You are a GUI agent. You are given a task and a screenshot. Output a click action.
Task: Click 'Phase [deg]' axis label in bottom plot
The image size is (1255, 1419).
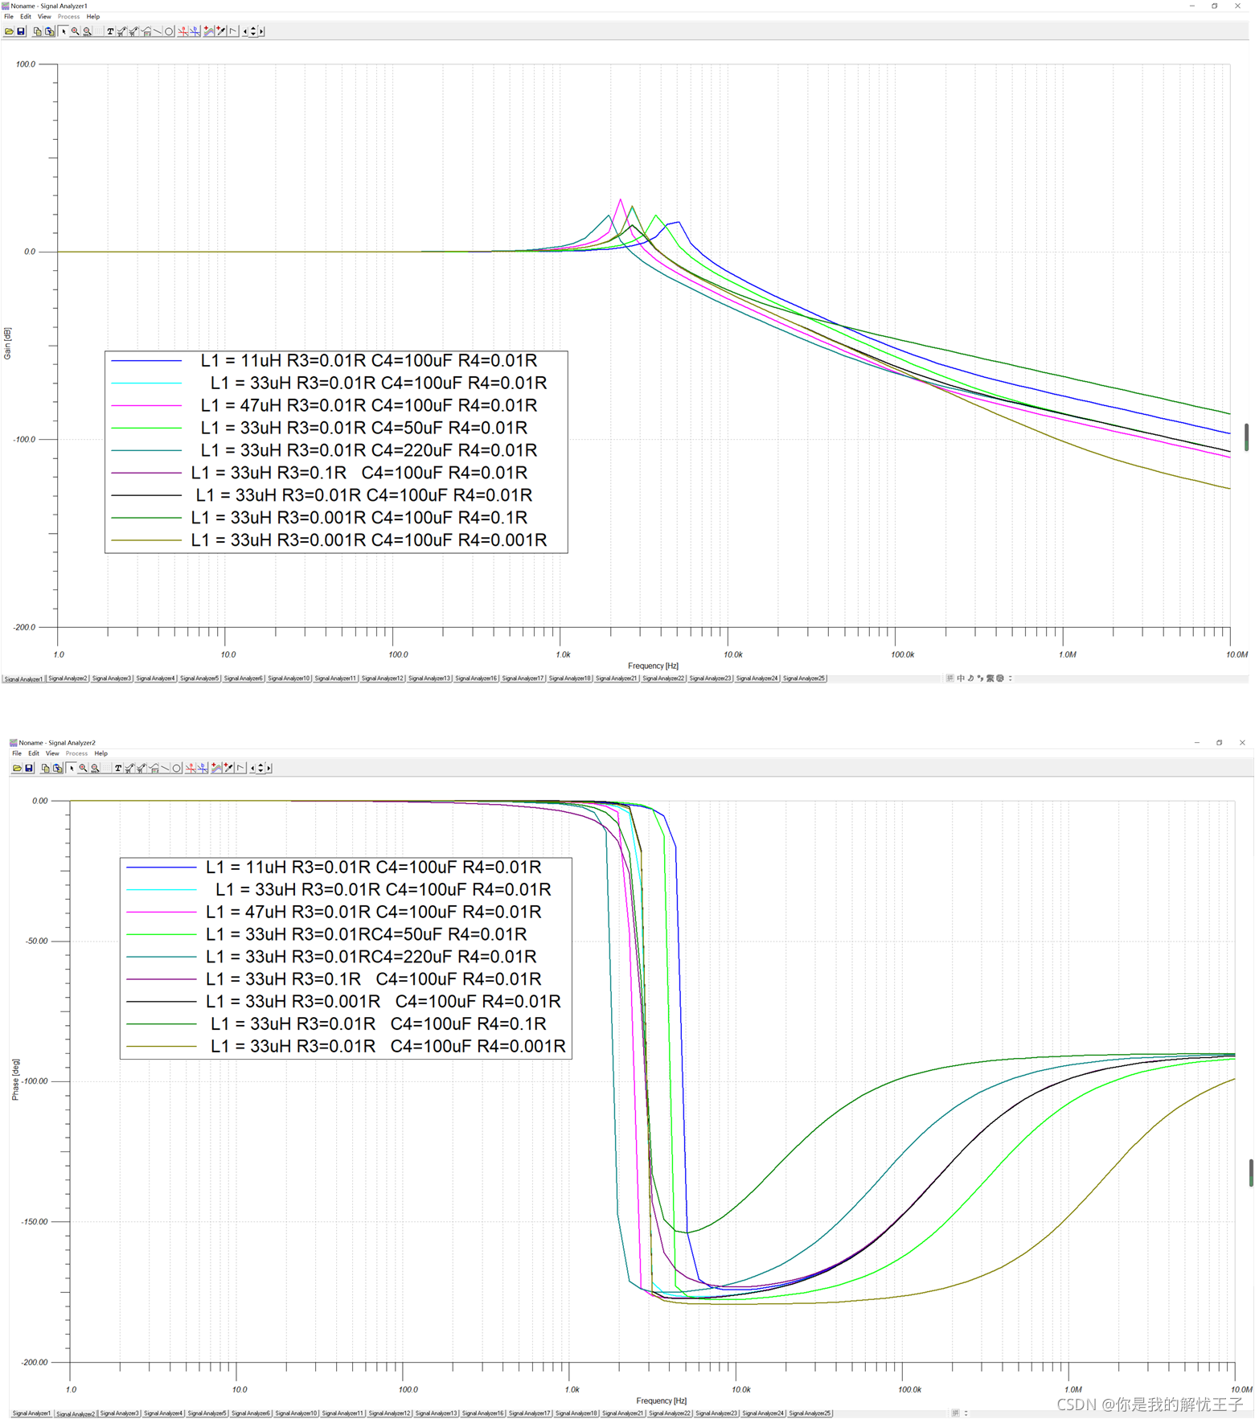tap(14, 1079)
